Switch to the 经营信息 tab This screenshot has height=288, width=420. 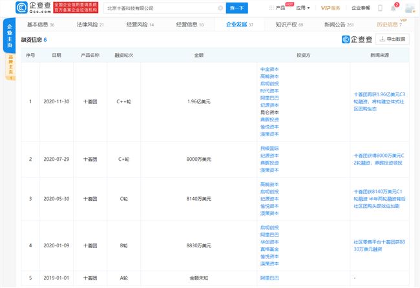[190, 25]
